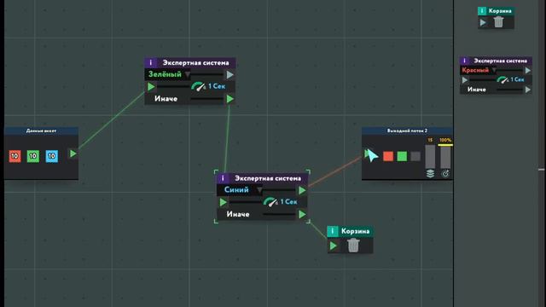Click the '1 Сек' value on the Синий node
Image resolution: width=546 pixels, height=307 pixels.
[x=288, y=202]
